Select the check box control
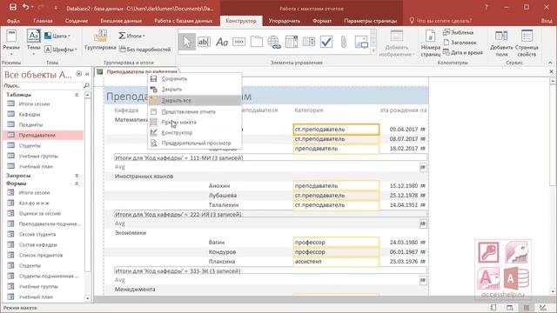 click(326, 42)
